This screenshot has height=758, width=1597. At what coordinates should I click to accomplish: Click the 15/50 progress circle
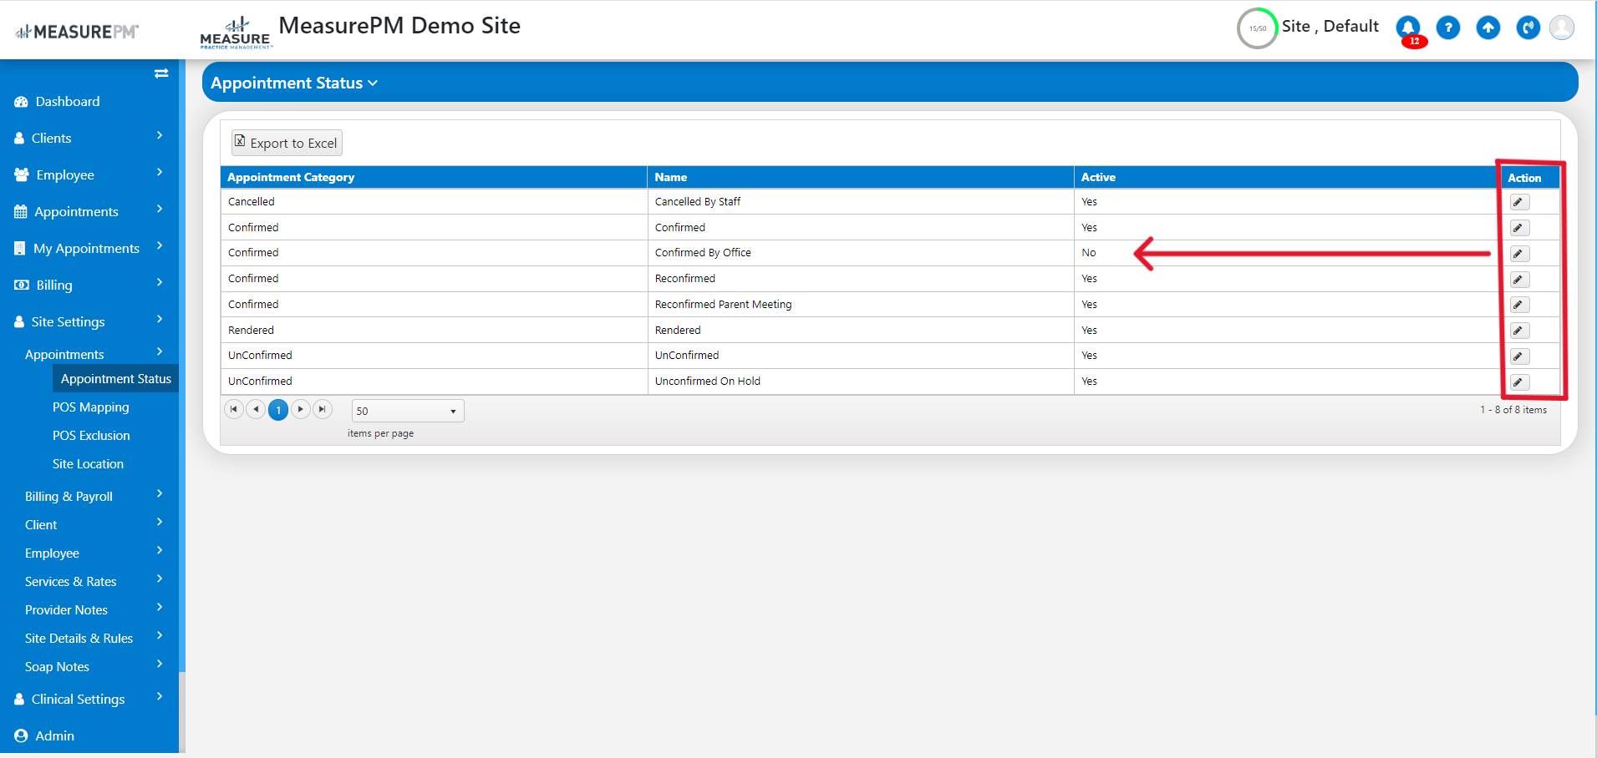click(x=1257, y=28)
